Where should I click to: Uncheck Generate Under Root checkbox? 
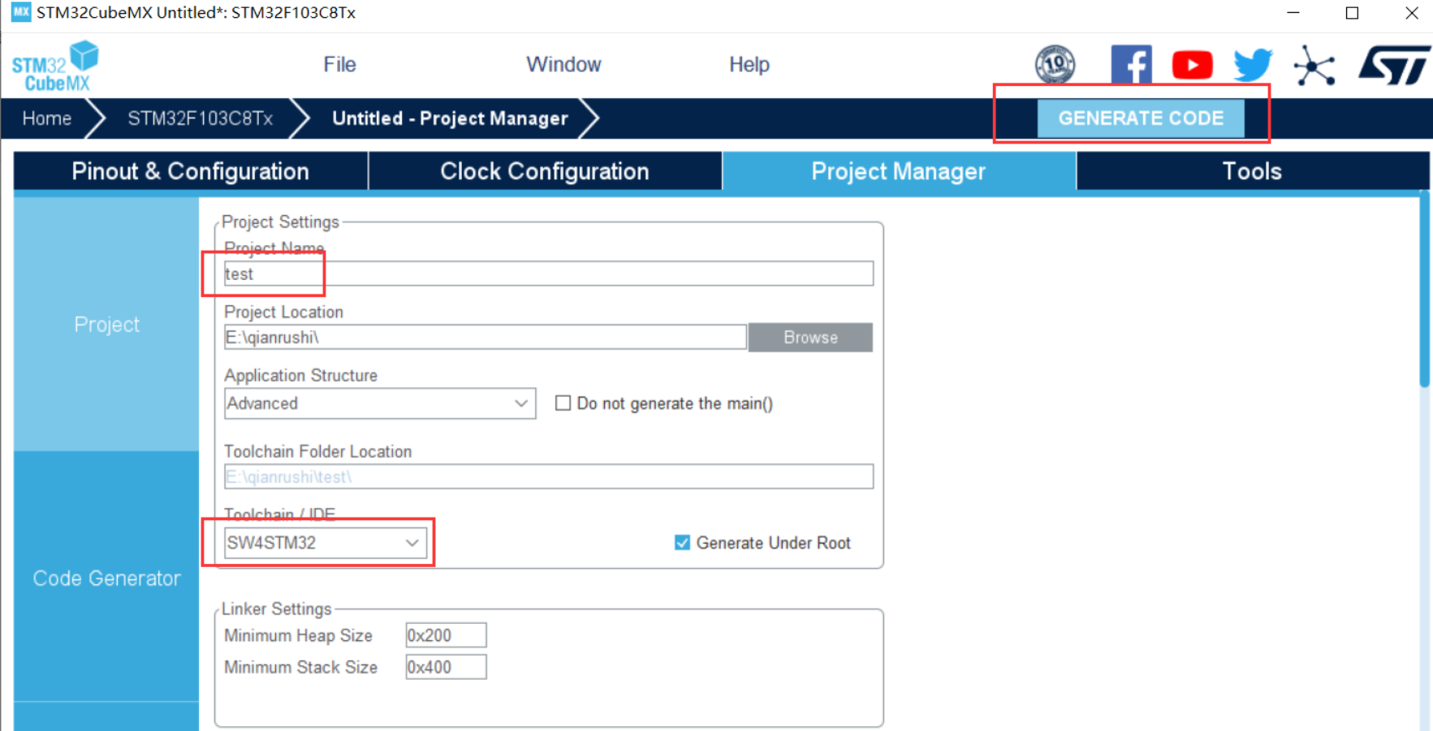pyautogui.click(x=682, y=543)
